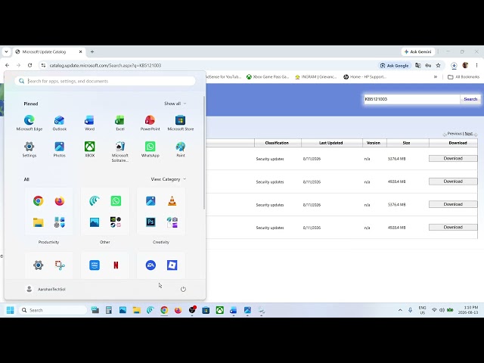This screenshot has height=363, width=484.
Task: Open PowerPoint in the pinned section
Action: 150,123
